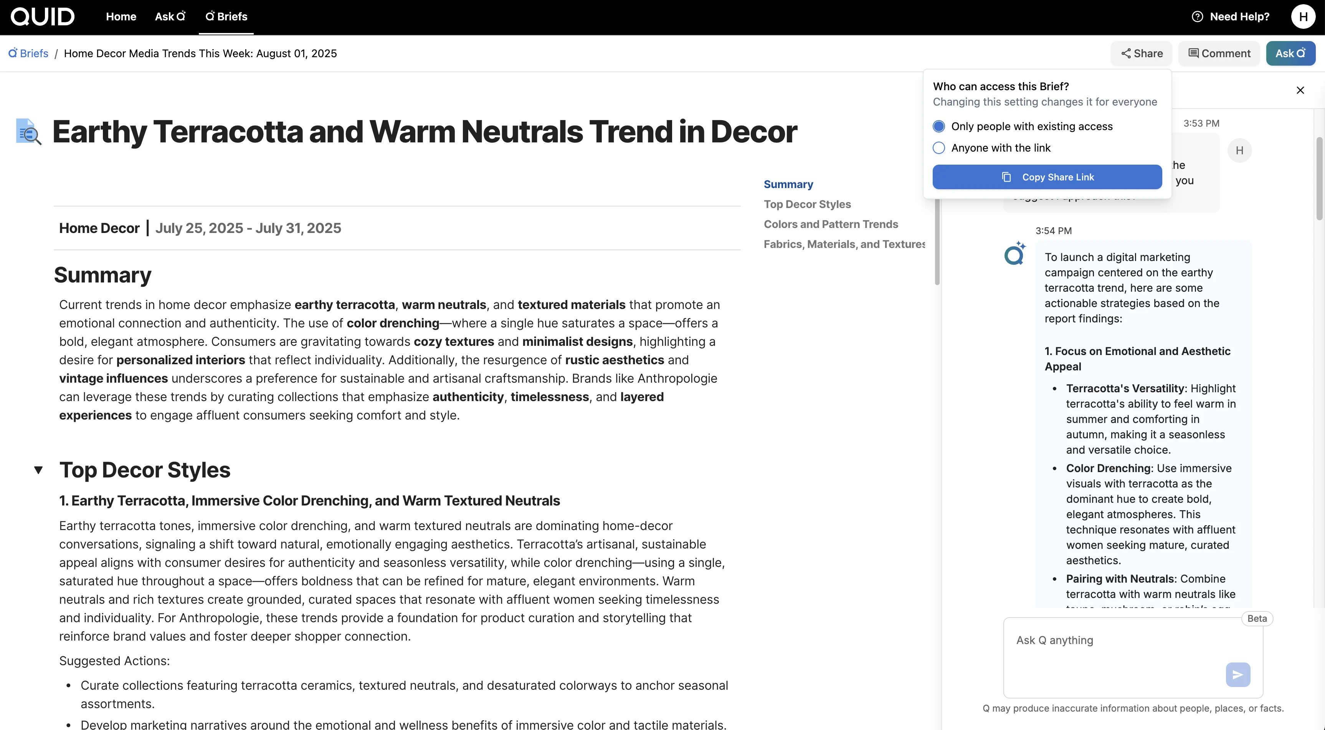Go to the Home menu item
1325x730 pixels.
pyautogui.click(x=121, y=17)
